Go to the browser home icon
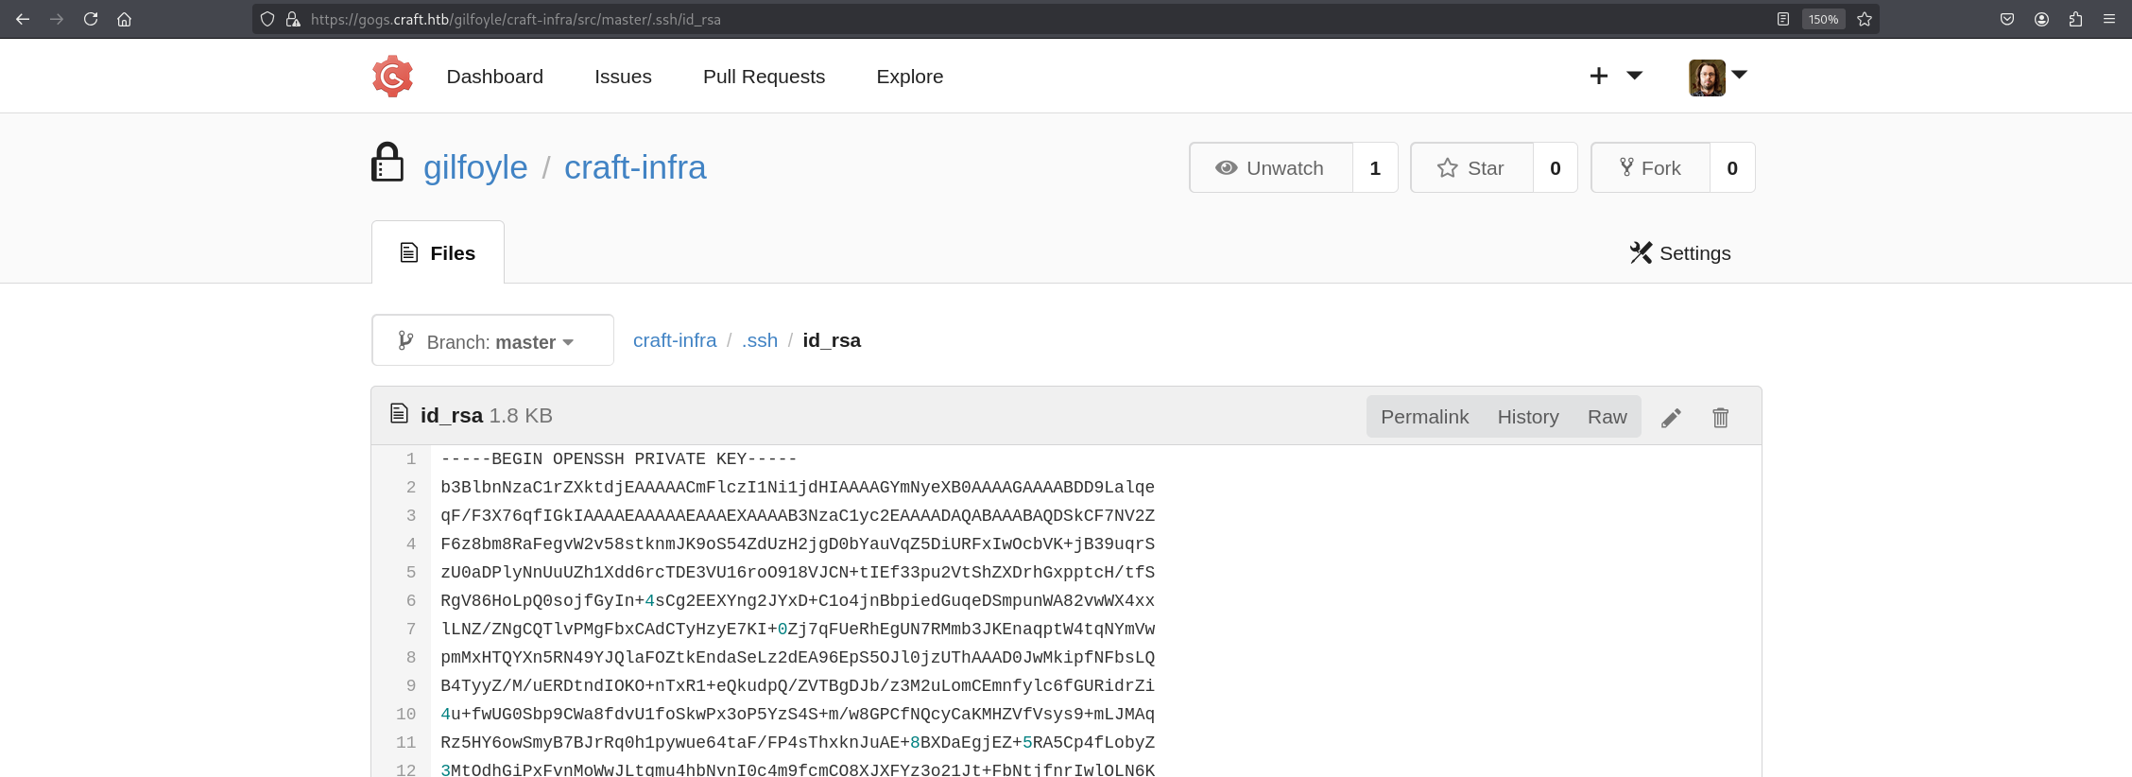The height and width of the screenshot is (777, 2132). (x=124, y=19)
